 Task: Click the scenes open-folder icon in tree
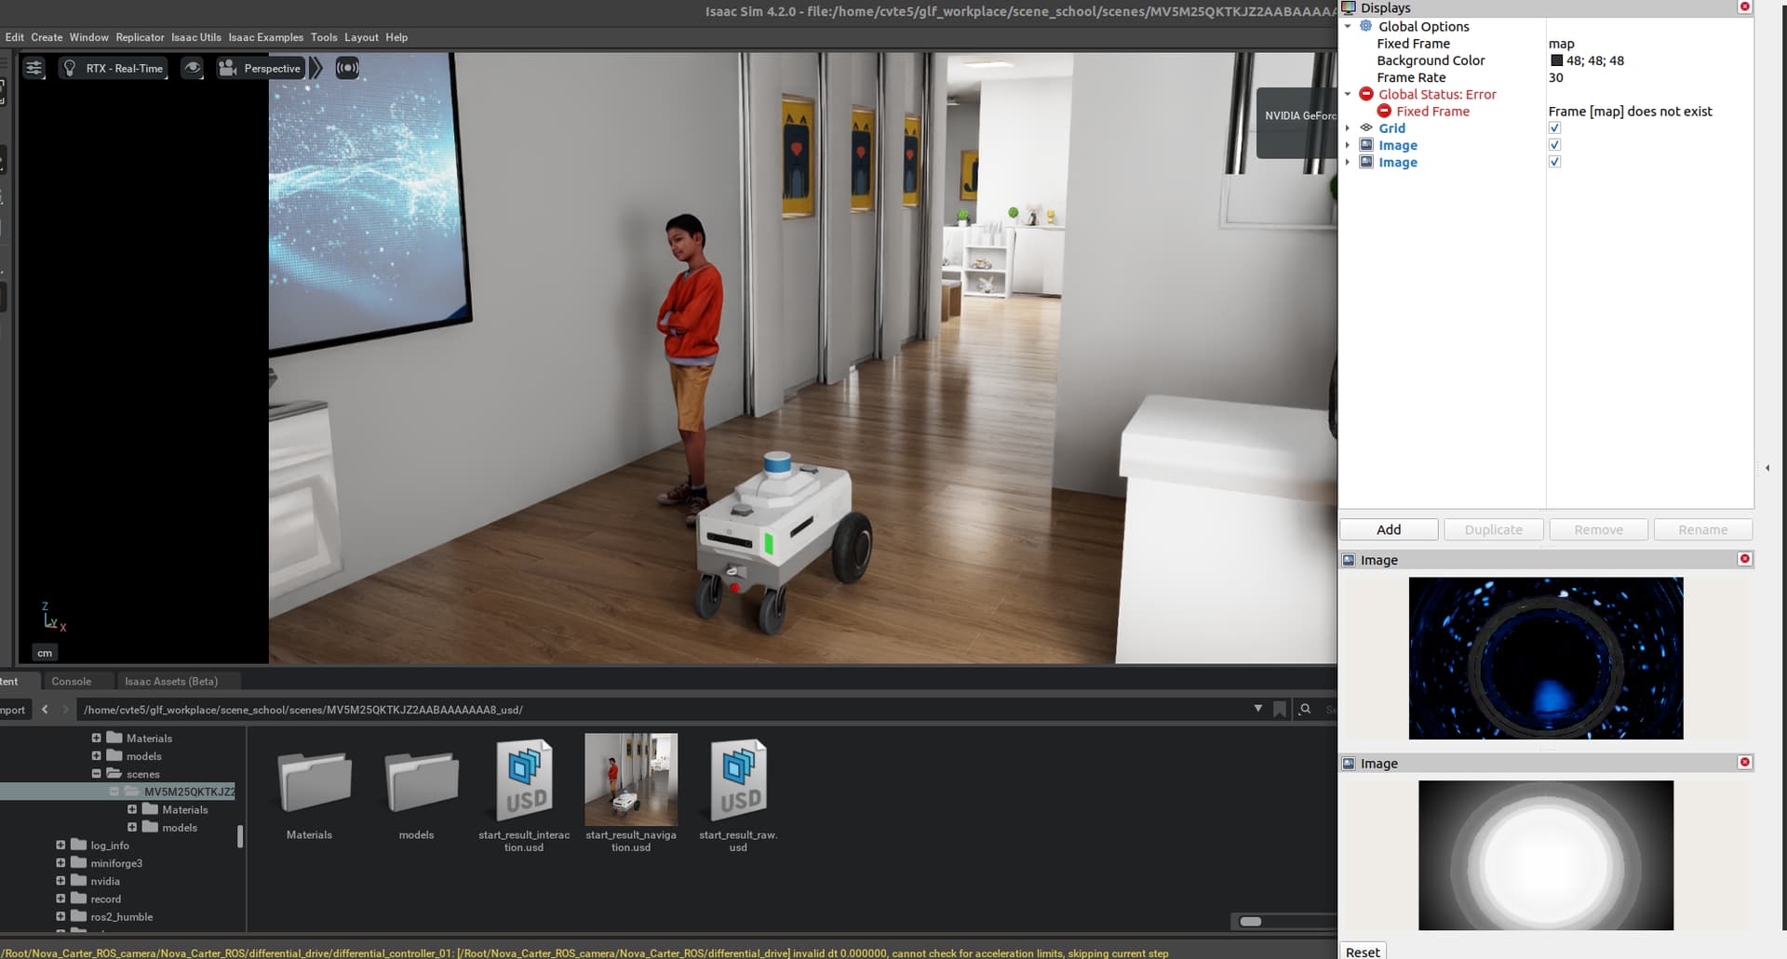114,773
